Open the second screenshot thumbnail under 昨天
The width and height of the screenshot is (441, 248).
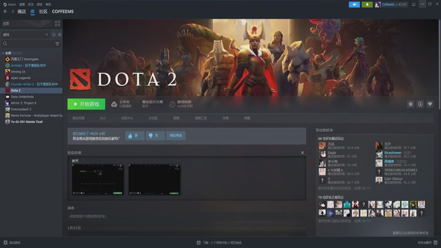tap(154, 180)
